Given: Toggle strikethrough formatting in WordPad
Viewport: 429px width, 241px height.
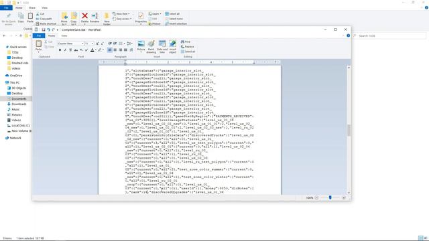Looking at the screenshot, I should coord(76,50).
